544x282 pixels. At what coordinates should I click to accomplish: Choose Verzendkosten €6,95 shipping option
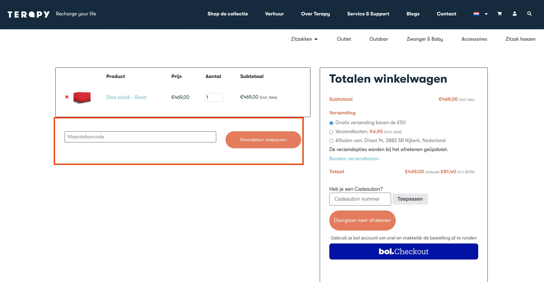pyautogui.click(x=331, y=132)
